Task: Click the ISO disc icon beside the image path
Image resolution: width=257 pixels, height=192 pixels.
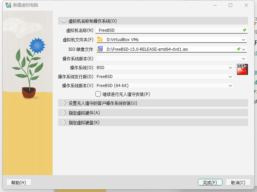Action: 100,49
